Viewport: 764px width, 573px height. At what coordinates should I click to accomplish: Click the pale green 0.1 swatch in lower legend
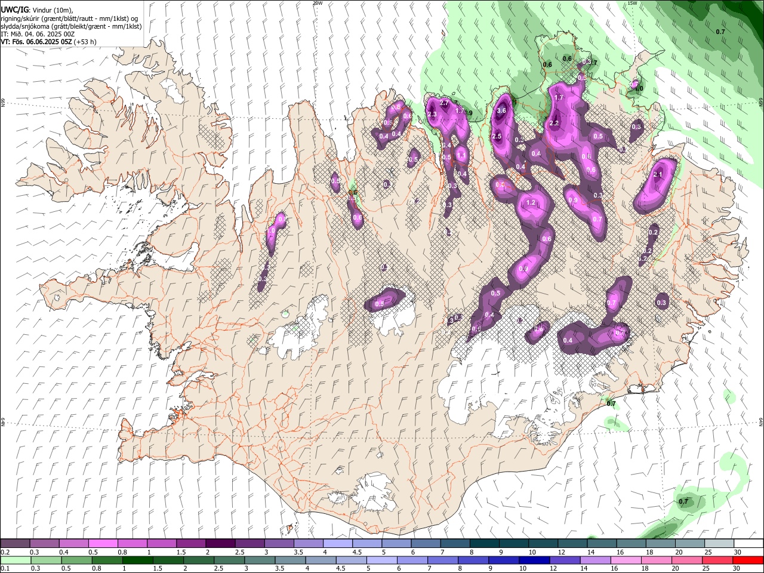[16, 560]
